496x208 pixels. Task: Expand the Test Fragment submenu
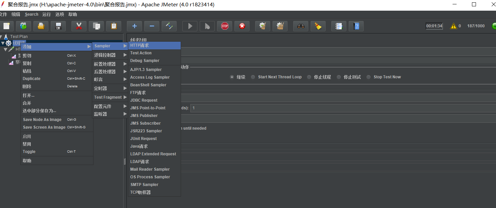pyautogui.click(x=110, y=97)
